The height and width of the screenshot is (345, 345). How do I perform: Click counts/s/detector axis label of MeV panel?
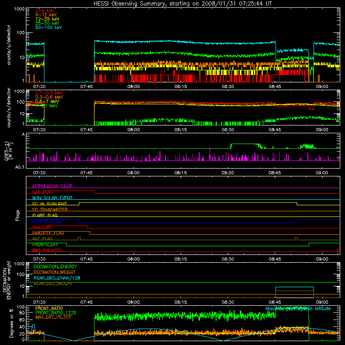[9, 107]
